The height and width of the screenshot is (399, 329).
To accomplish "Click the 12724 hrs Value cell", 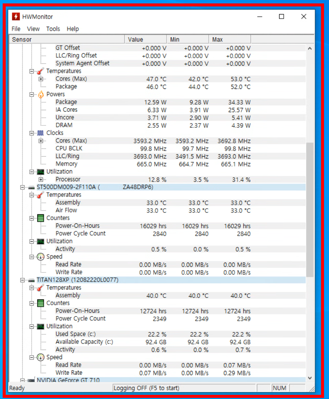I will click(153, 311).
